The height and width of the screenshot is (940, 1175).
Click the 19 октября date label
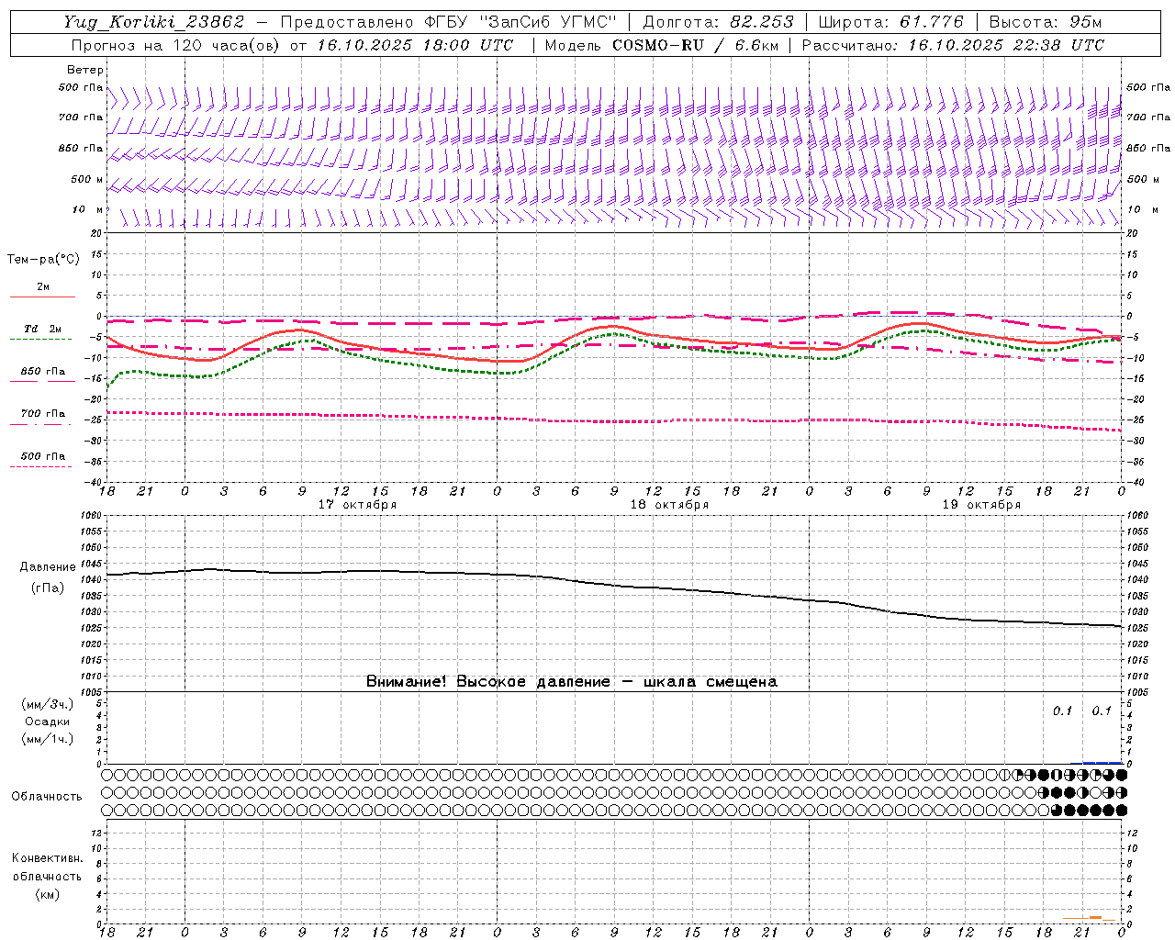[981, 505]
